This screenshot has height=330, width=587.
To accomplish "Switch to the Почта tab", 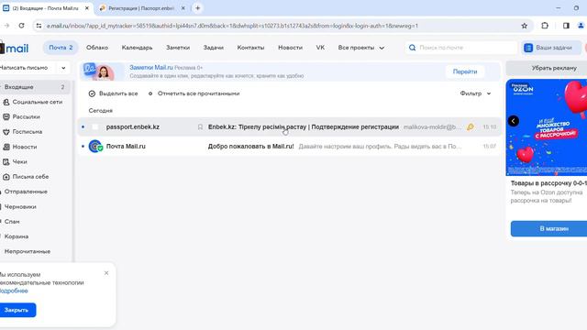I will point(61,48).
